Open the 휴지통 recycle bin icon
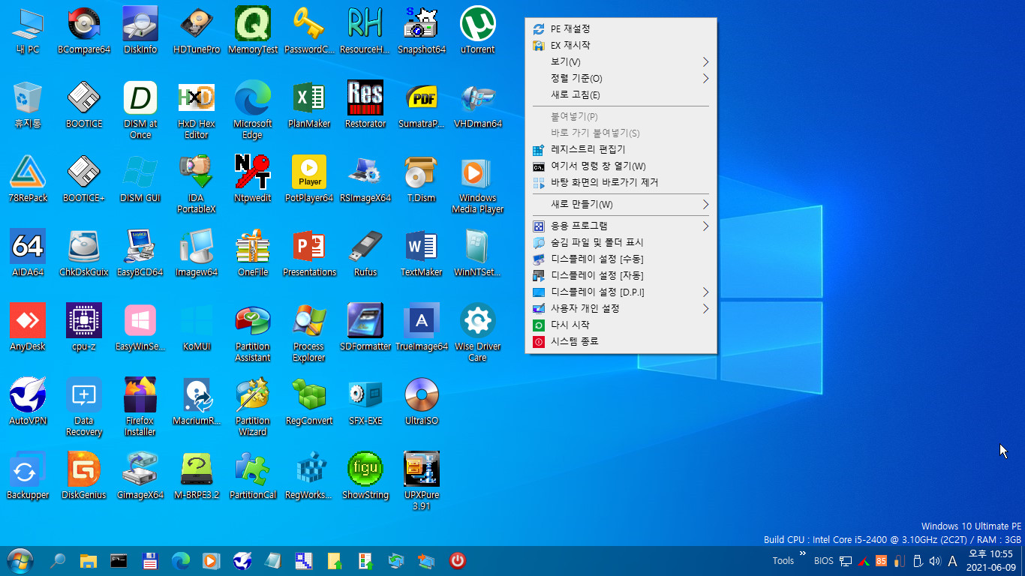Screen dimensions: 1025x576 (x=28, y=105)
